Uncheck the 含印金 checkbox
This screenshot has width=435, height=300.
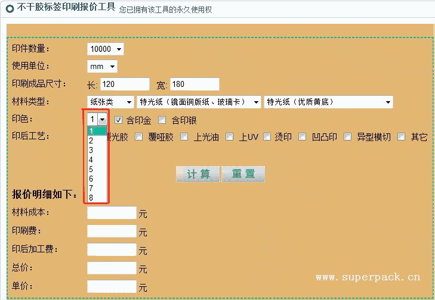point(118,120)
